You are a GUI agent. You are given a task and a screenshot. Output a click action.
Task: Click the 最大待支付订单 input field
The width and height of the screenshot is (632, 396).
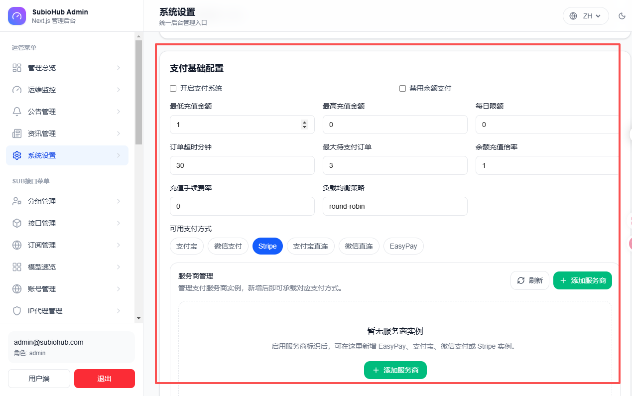[x=395, y=165]
